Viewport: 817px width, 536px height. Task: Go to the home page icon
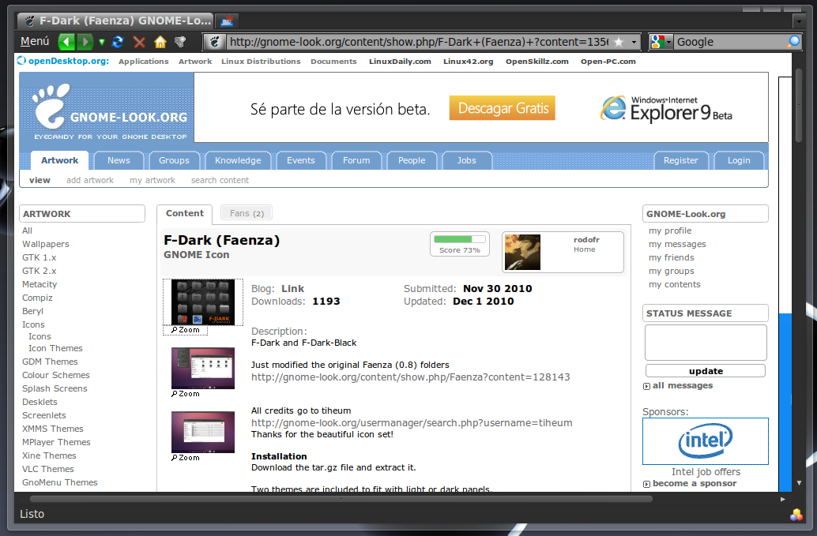(160, 42)
